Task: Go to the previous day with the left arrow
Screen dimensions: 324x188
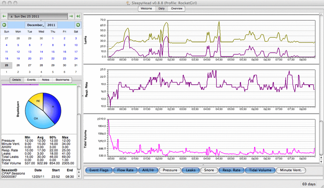Action: point(4,16)
